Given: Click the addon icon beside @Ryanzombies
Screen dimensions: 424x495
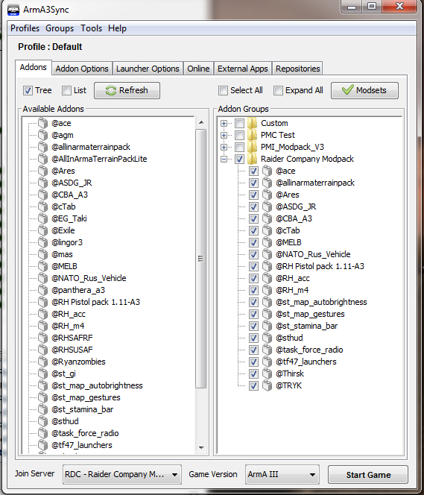Looking at the screenshot, I should [x=43, y=362].
